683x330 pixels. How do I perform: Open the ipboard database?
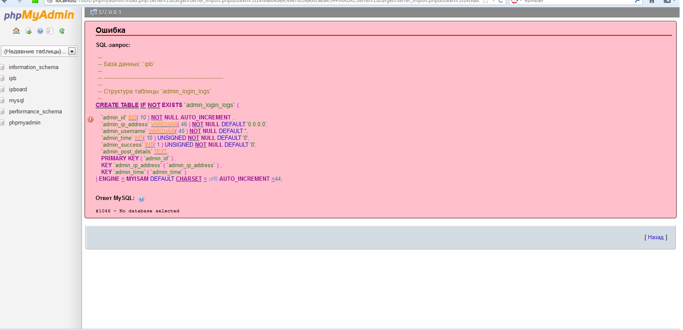coord(18,90)
